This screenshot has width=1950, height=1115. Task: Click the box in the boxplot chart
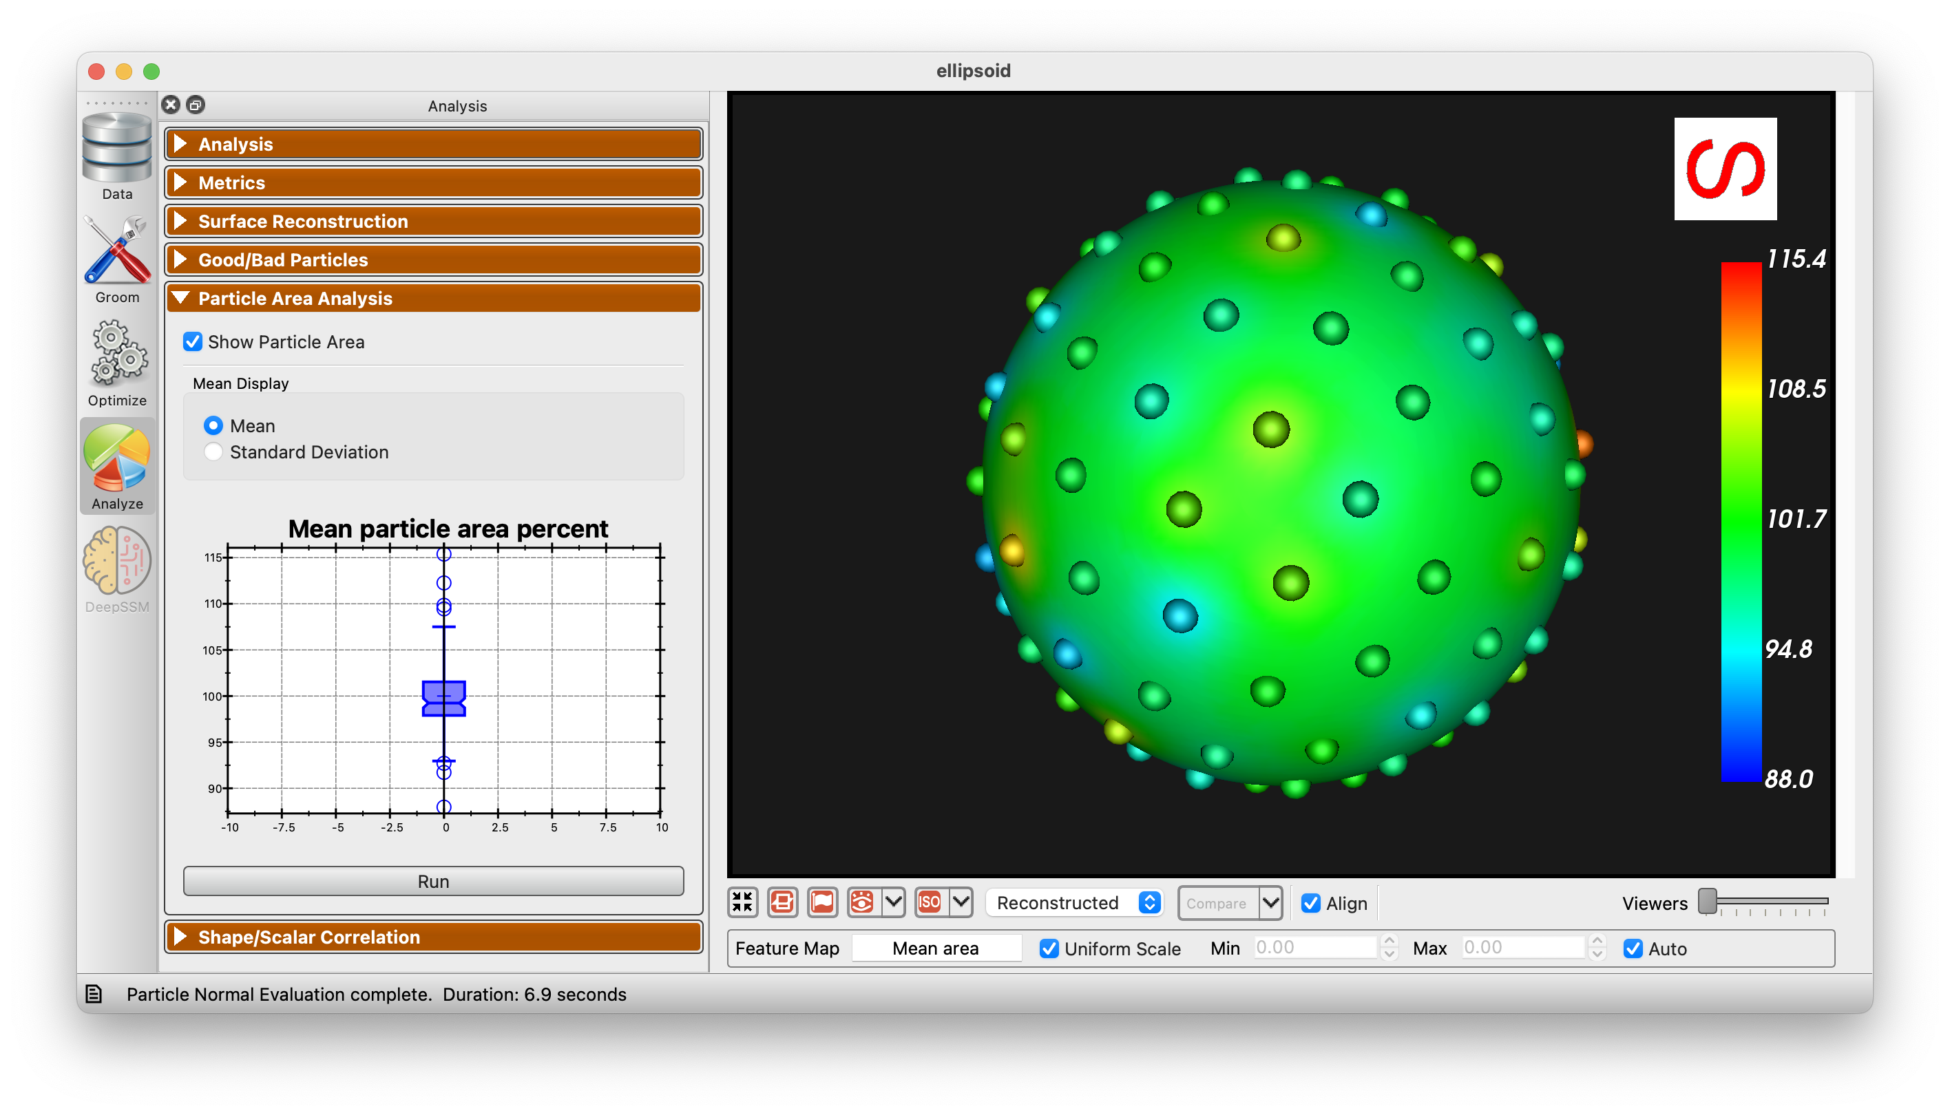pos(444,699)
